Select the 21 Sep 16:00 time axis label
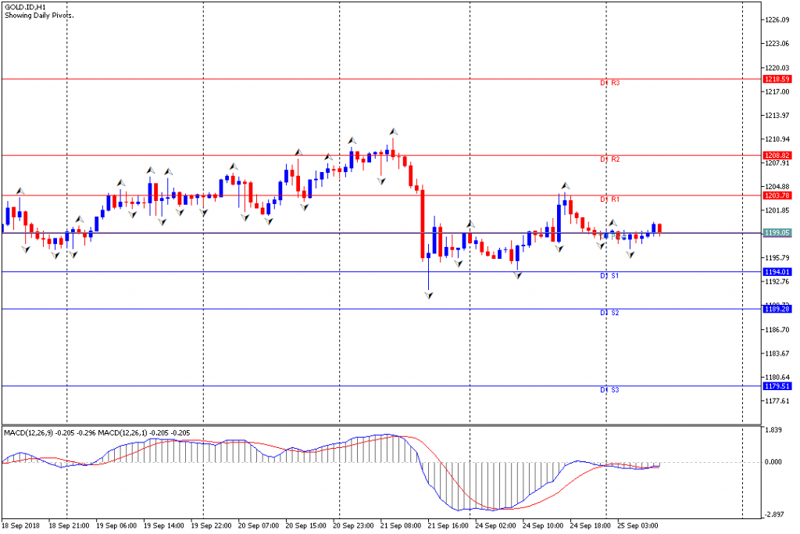 pyautogui.click(x=448, y=525)
